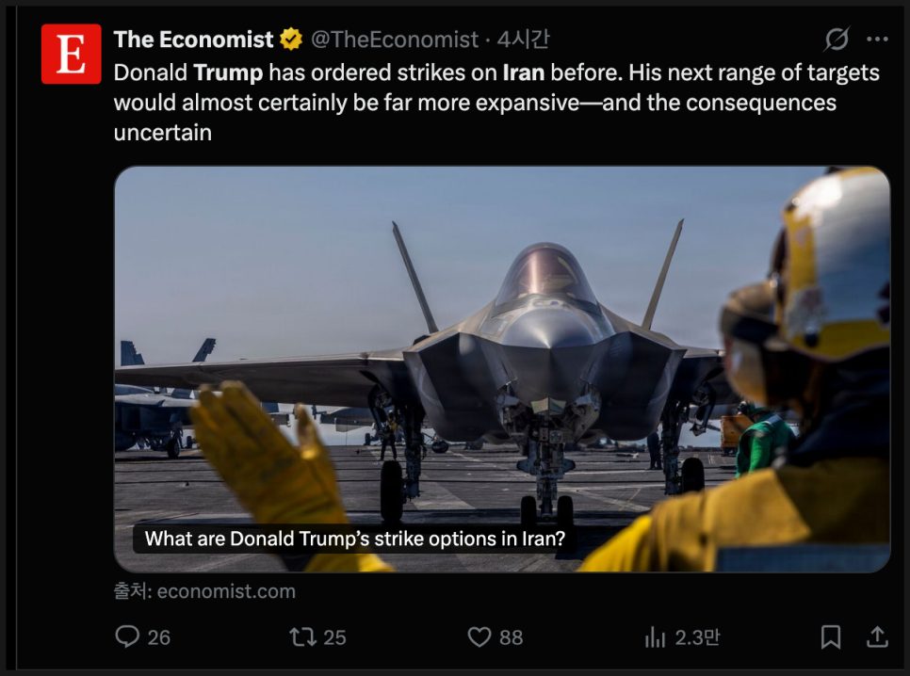The image size is (910, 676).
Task: Open Grok actions icon on tweet
Action: click(836, 40)
